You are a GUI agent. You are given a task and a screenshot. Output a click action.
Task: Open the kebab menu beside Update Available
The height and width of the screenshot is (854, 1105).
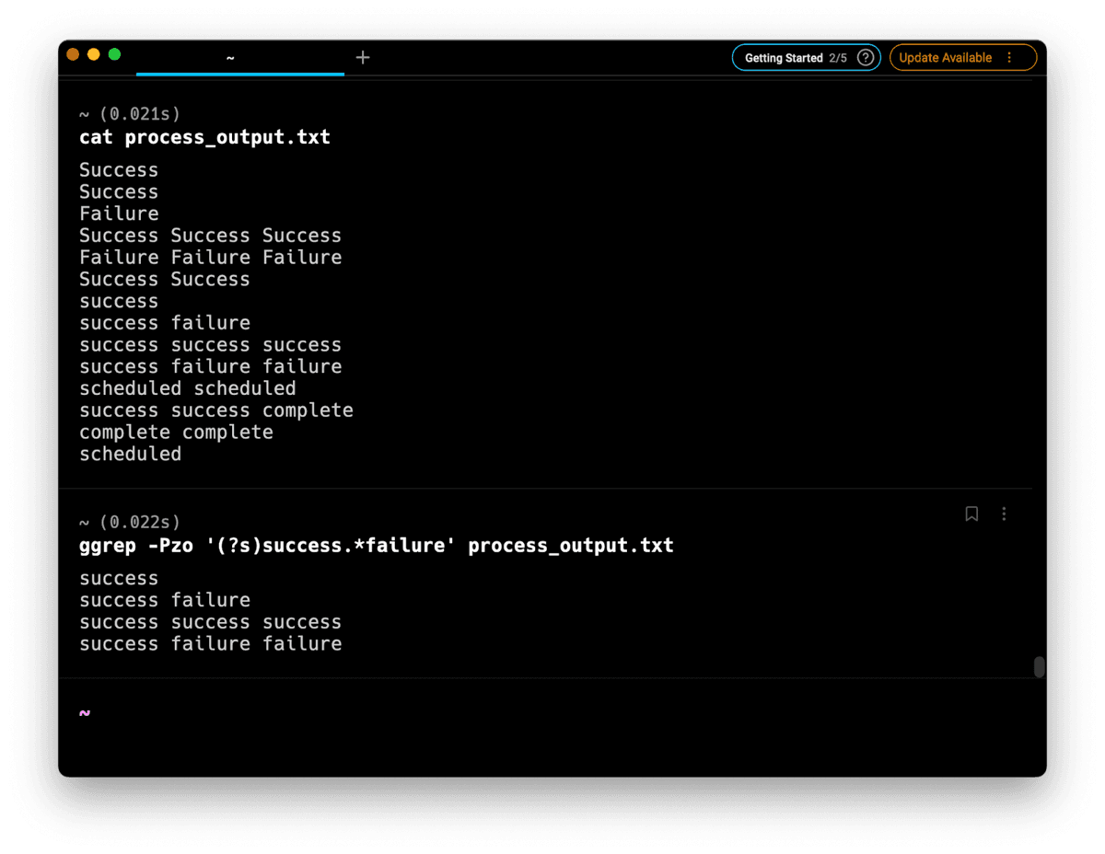click(1009, 58)
